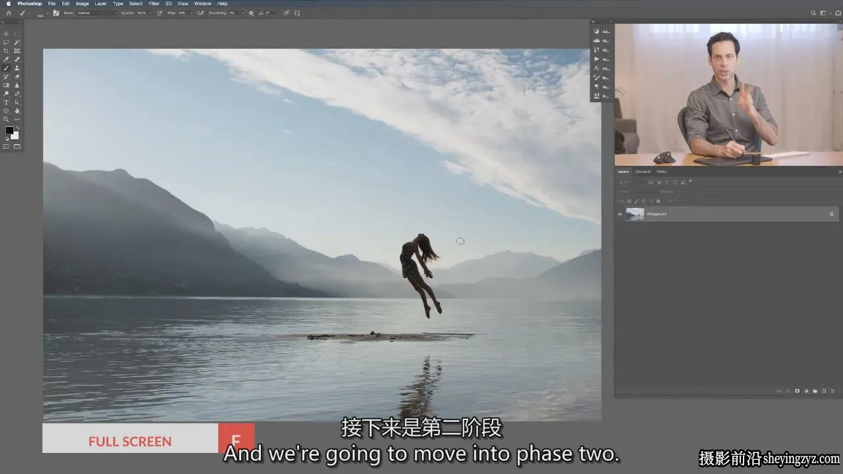Open the Filter menu
This screenshot has height=474, width=843.
click(153, 3)
